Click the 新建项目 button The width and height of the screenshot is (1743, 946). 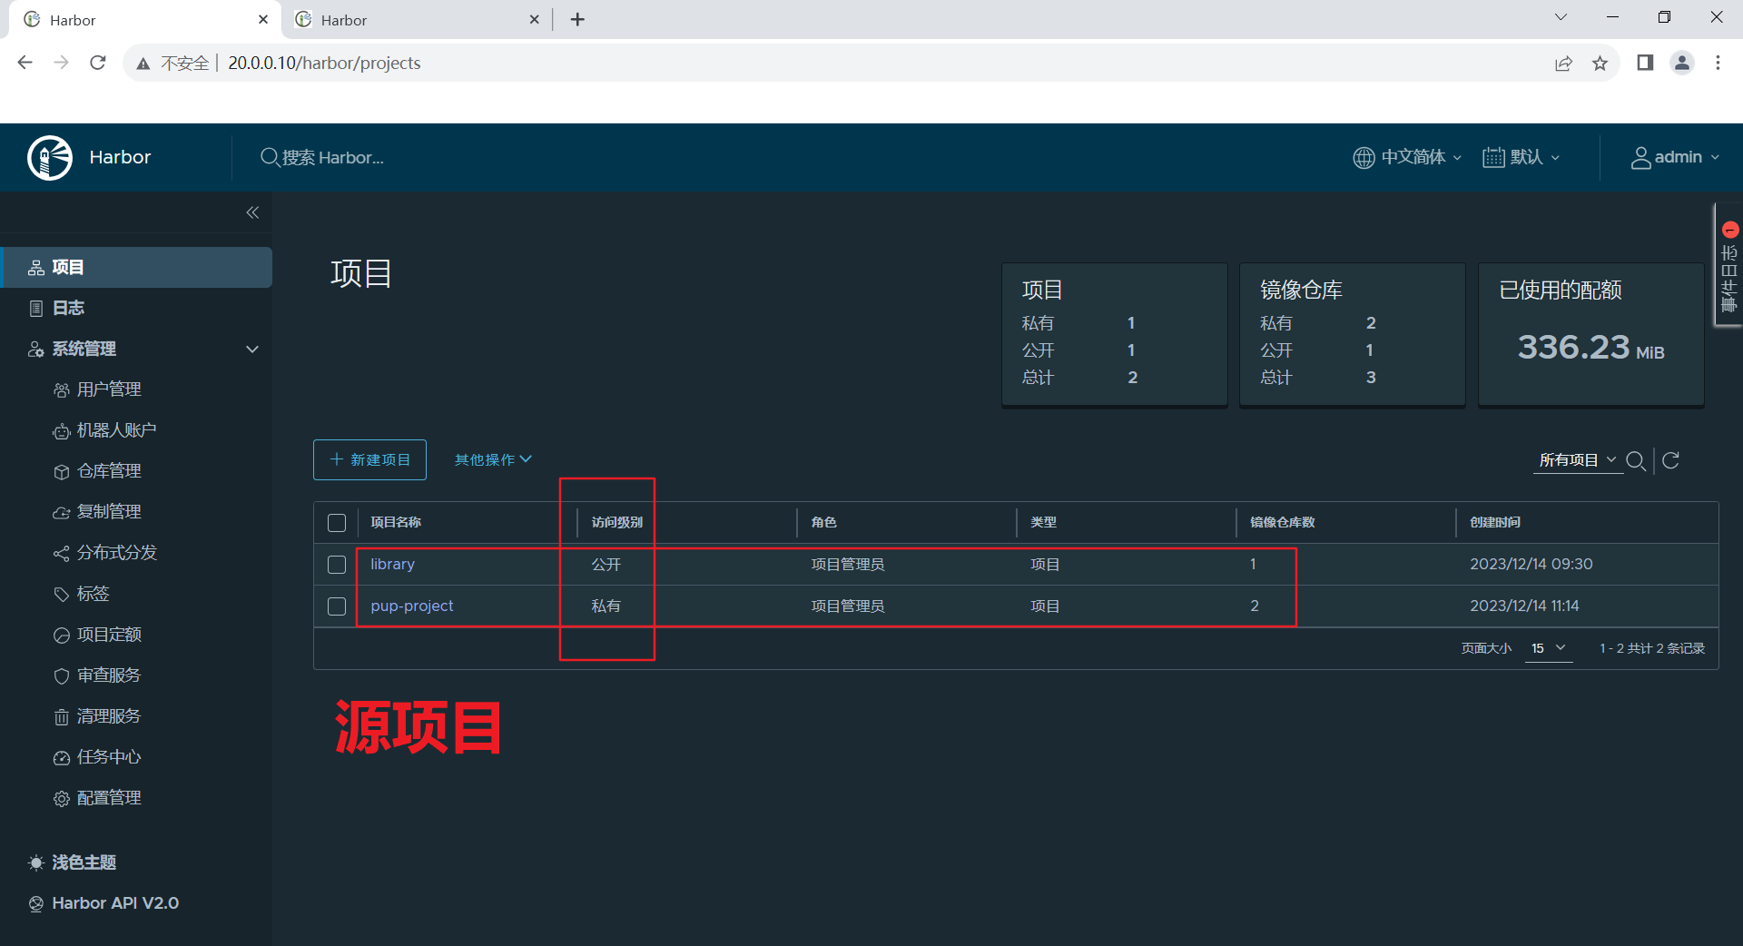tap(369, 460)
